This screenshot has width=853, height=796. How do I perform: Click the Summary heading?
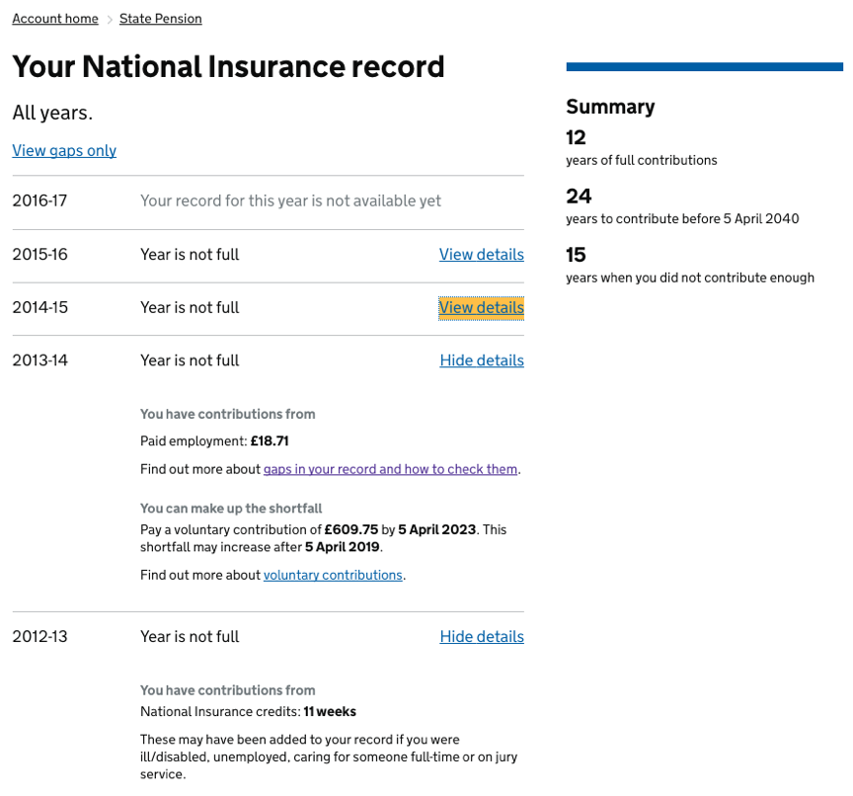pyautogui.click(x=610, y=107)
